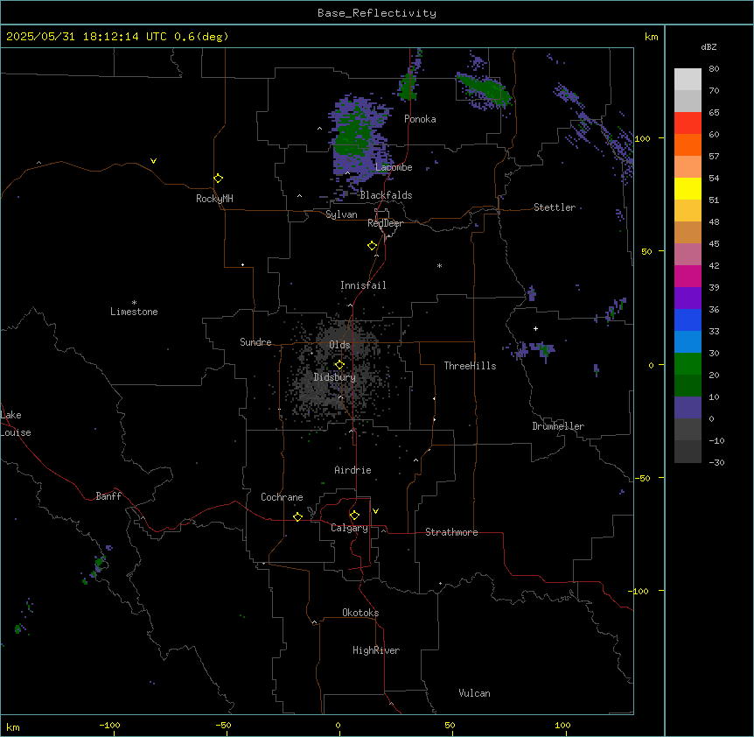
Task: Select the Innisfail label
Action: (x=363, y=285)
